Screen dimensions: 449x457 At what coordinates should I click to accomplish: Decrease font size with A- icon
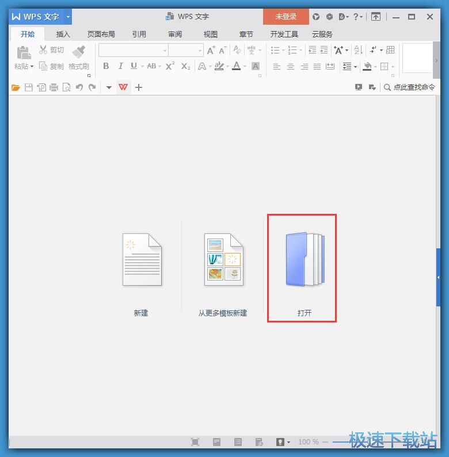coord(223,50)
